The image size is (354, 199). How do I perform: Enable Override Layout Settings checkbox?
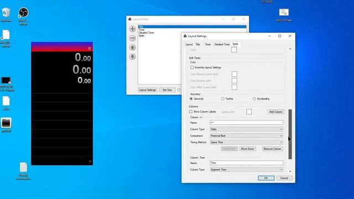click(x=192, y=67)
